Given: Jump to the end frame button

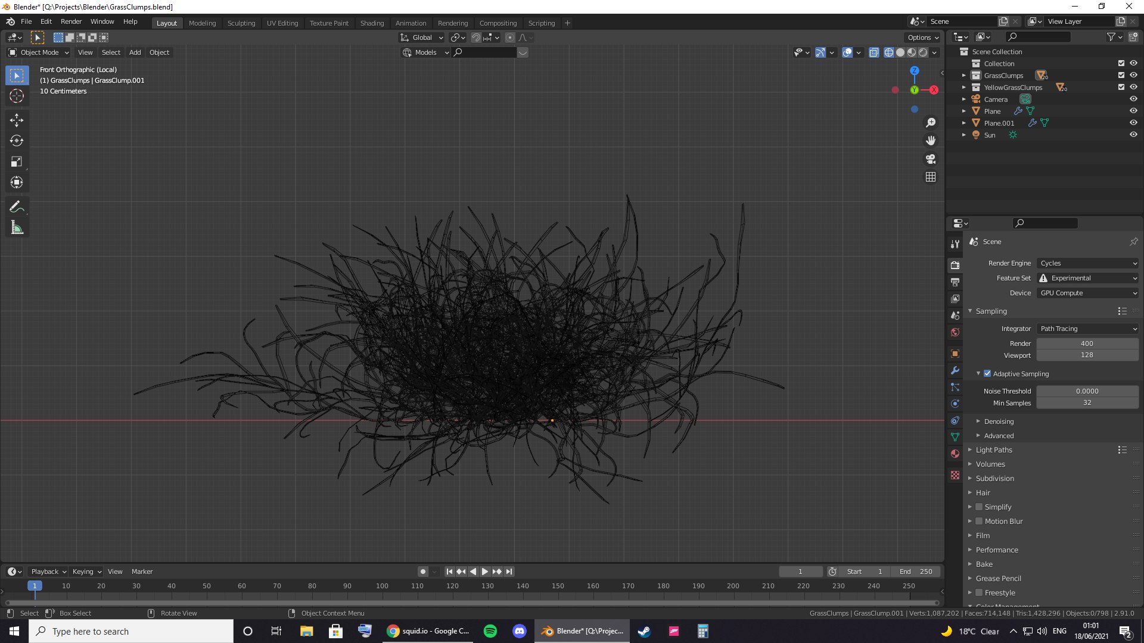Looking at the screenshot, I should 509,572.
